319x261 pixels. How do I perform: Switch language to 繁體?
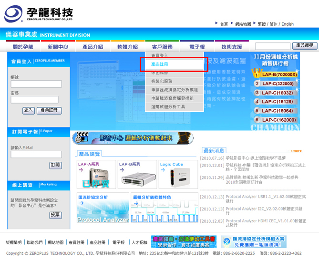point(262,24)
